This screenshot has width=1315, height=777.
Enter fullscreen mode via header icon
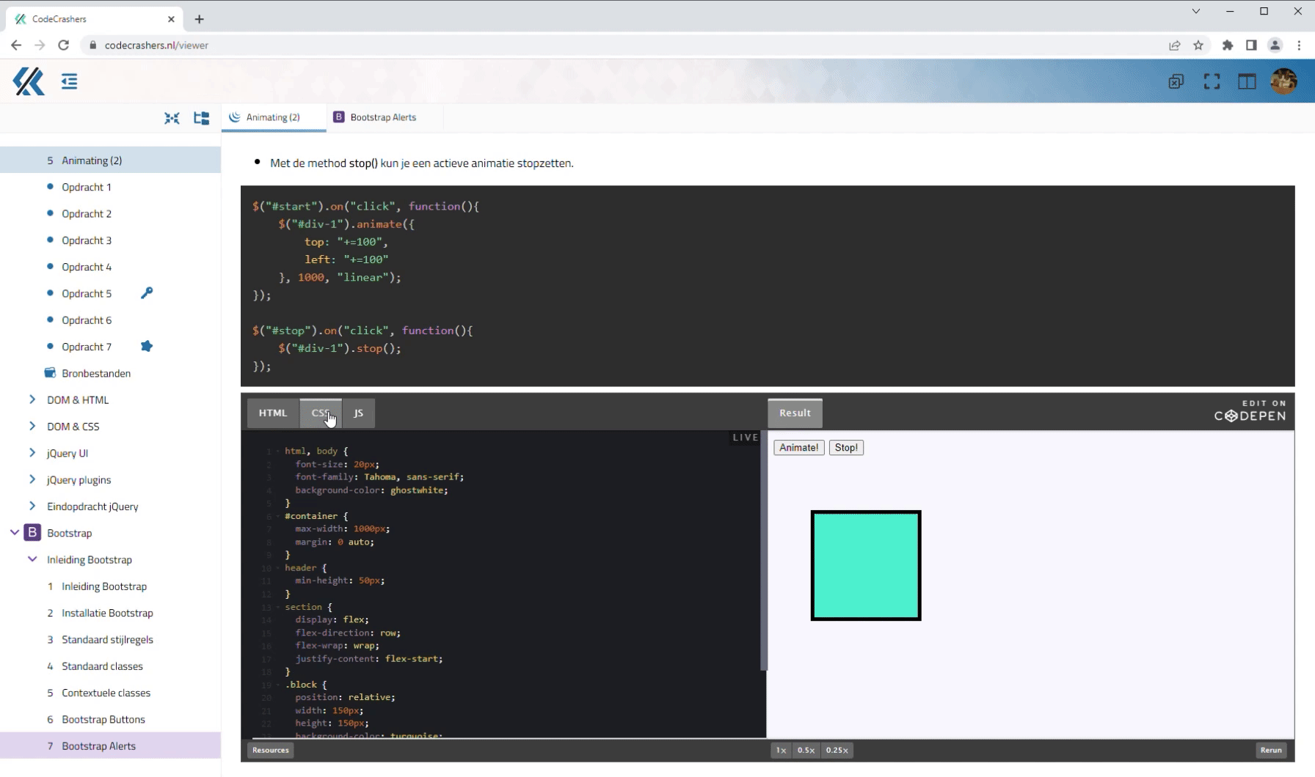point(1212,81)
